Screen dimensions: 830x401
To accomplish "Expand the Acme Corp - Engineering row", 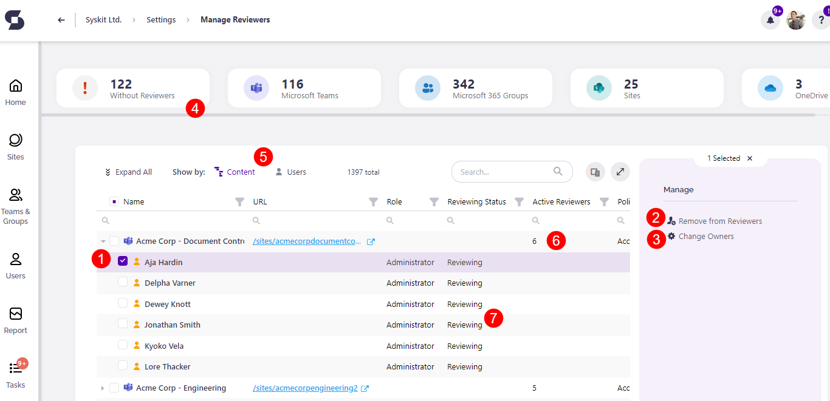I will [x=102, y=388].
